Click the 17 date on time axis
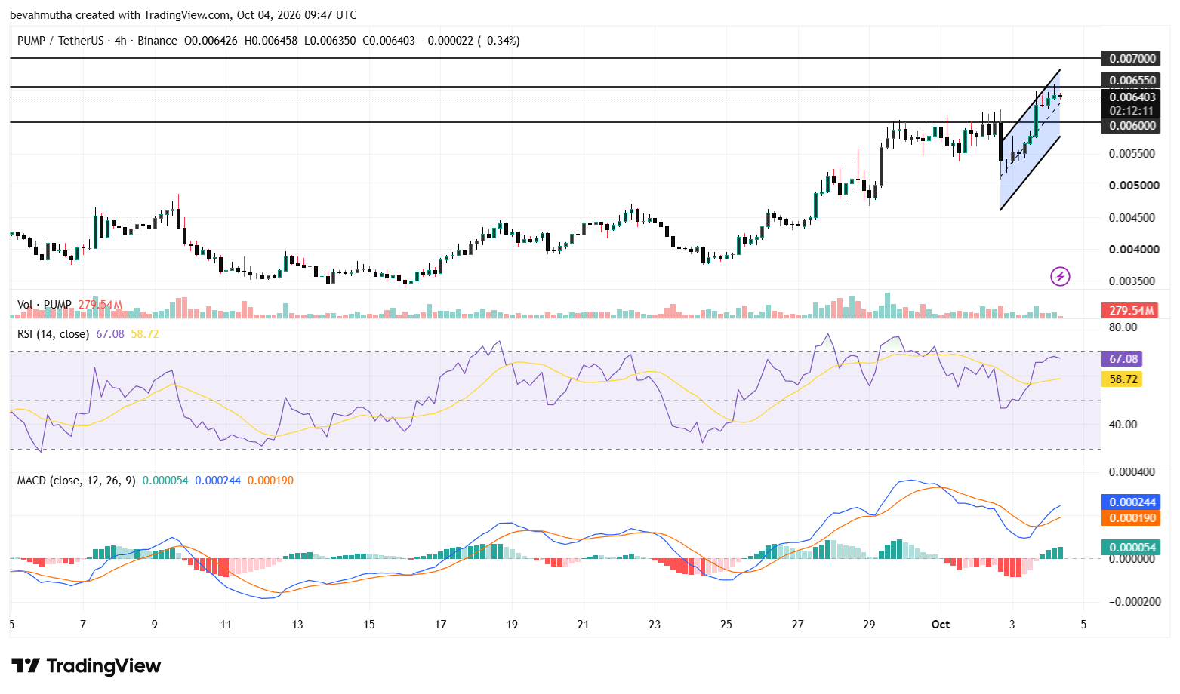Screen dimensions: 1180x694 click(x=440, y=625)
